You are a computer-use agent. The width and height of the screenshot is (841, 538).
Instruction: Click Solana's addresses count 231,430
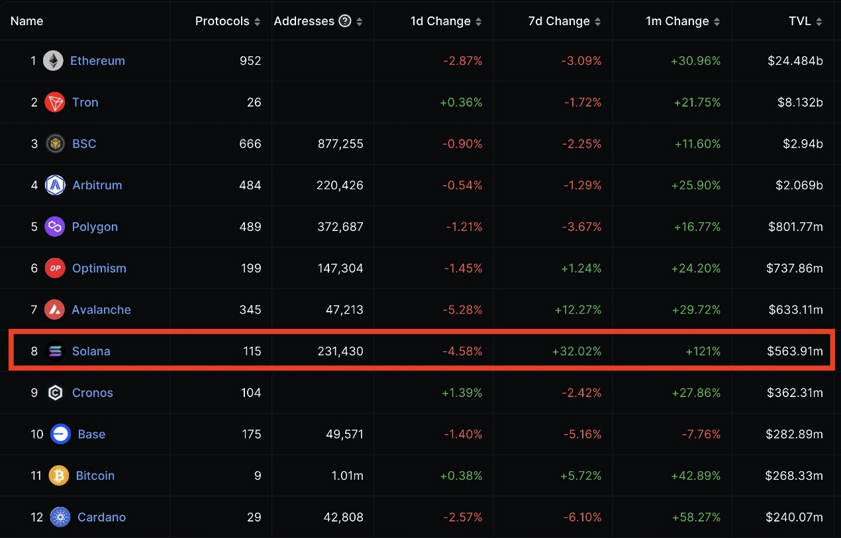[340, 351]
